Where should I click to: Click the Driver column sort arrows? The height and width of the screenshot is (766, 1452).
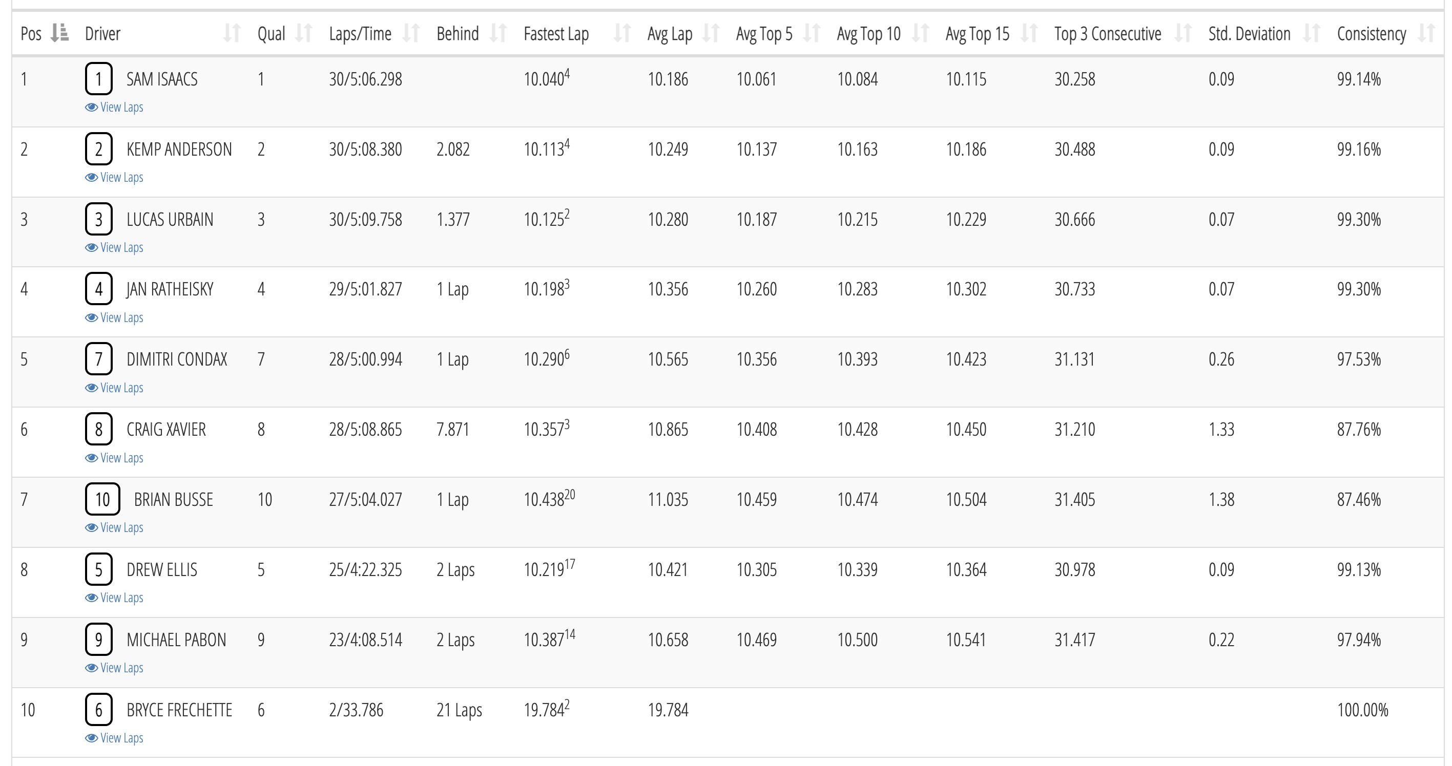tap(232, 33)
